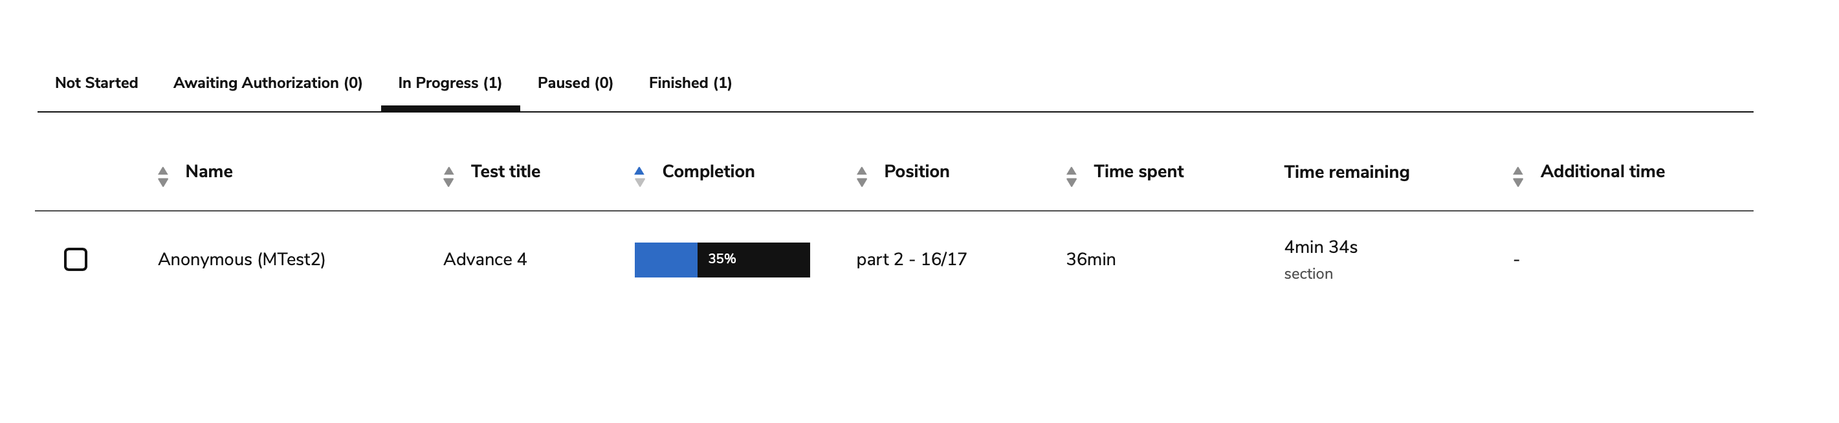Image resolution: width=1839 pixels, height=423 pixels.
Task: Click the Test title sort arrows
Action: (448, 176)
